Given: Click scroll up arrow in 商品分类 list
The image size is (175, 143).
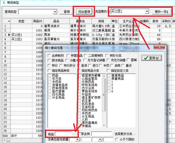Looking at the screenshot, I should click(x=104, y=76).
